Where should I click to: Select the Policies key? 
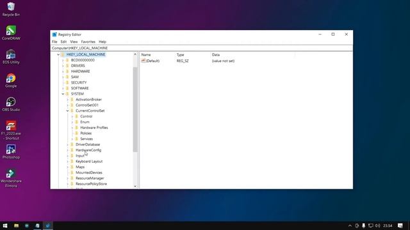tap(86, 134)
